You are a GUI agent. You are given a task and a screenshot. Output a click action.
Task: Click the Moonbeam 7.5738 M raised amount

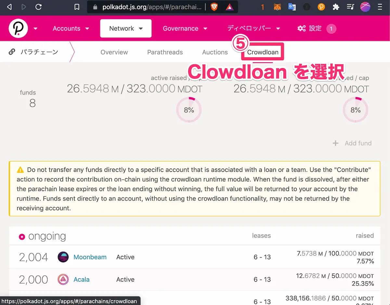310,253
